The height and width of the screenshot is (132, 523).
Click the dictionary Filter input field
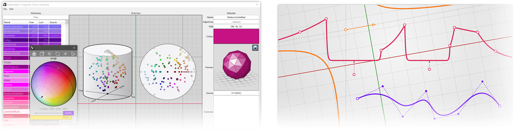[36, 17]
